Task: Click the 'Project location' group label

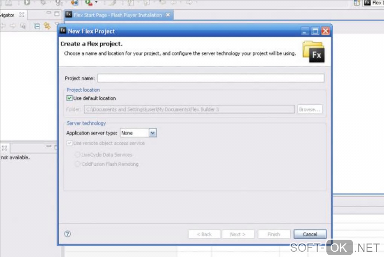Action: coord(83,90)
